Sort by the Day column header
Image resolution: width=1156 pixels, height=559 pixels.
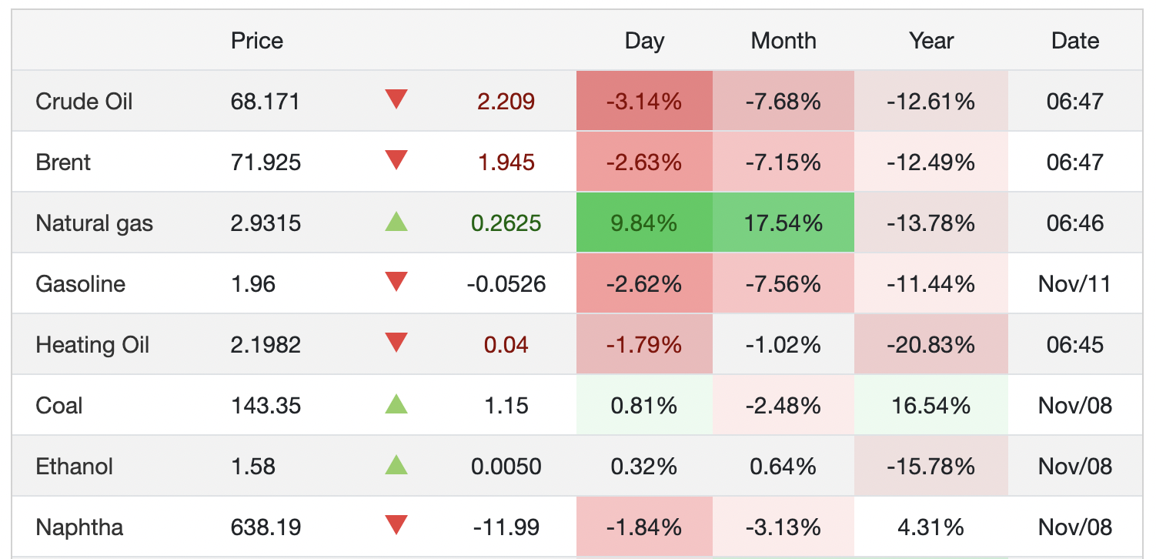click(x=644, y=41)
